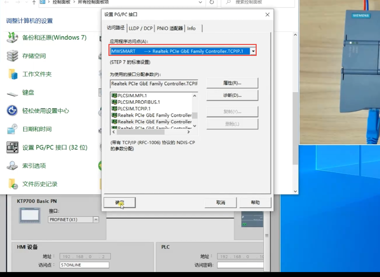The height and width of the screenshot is (277, 380).
Task: Open the 文件历史记录 icon
Action: click(13, 184)
